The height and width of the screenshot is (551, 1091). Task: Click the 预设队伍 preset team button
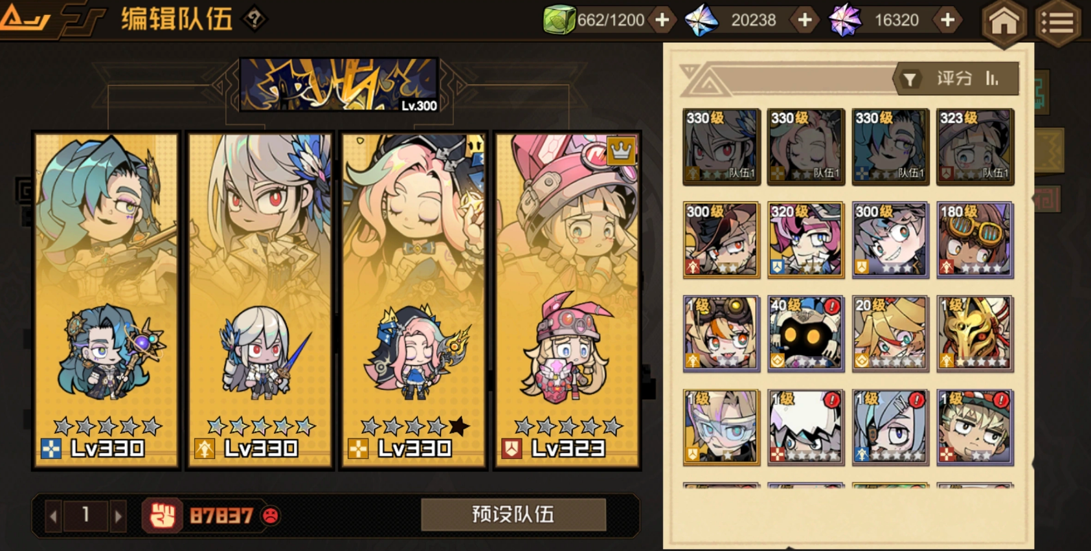click(x=513, y=514)
